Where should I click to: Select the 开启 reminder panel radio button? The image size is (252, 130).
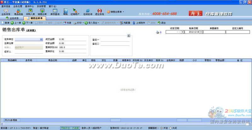coord(162,128)
